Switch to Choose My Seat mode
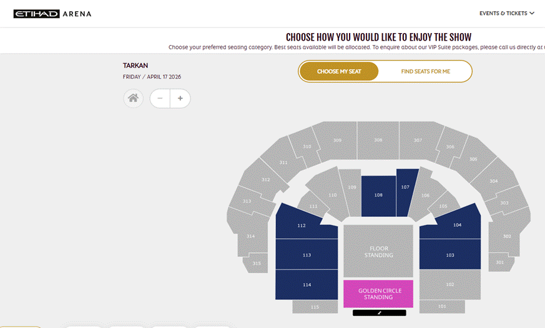This screenshot has height=328, width=545. tap(339, 71)
